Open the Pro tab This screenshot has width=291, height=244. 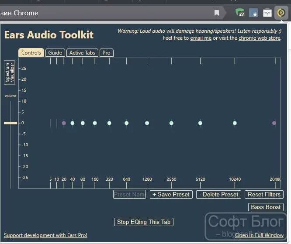107,53
